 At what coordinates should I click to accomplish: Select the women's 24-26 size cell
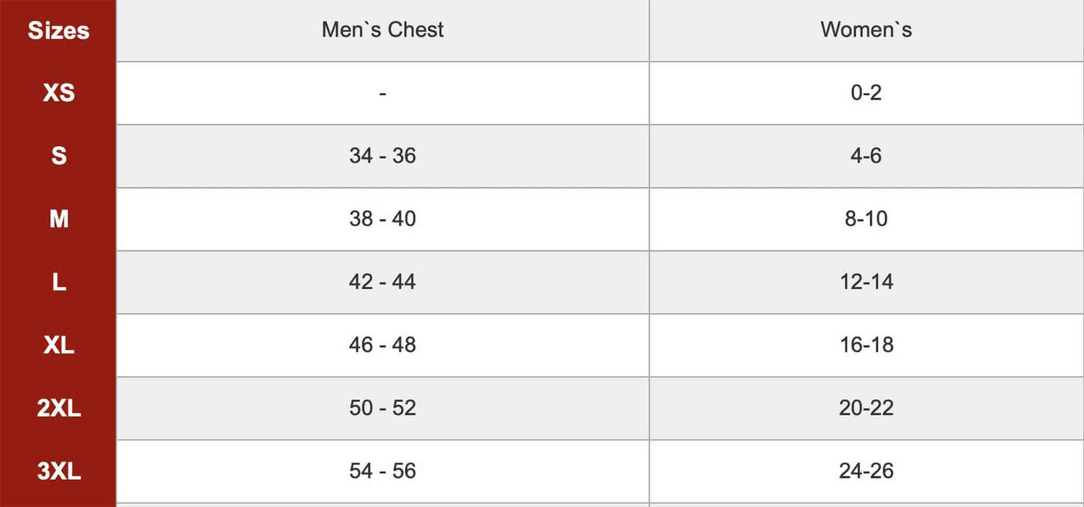[866, 470]
